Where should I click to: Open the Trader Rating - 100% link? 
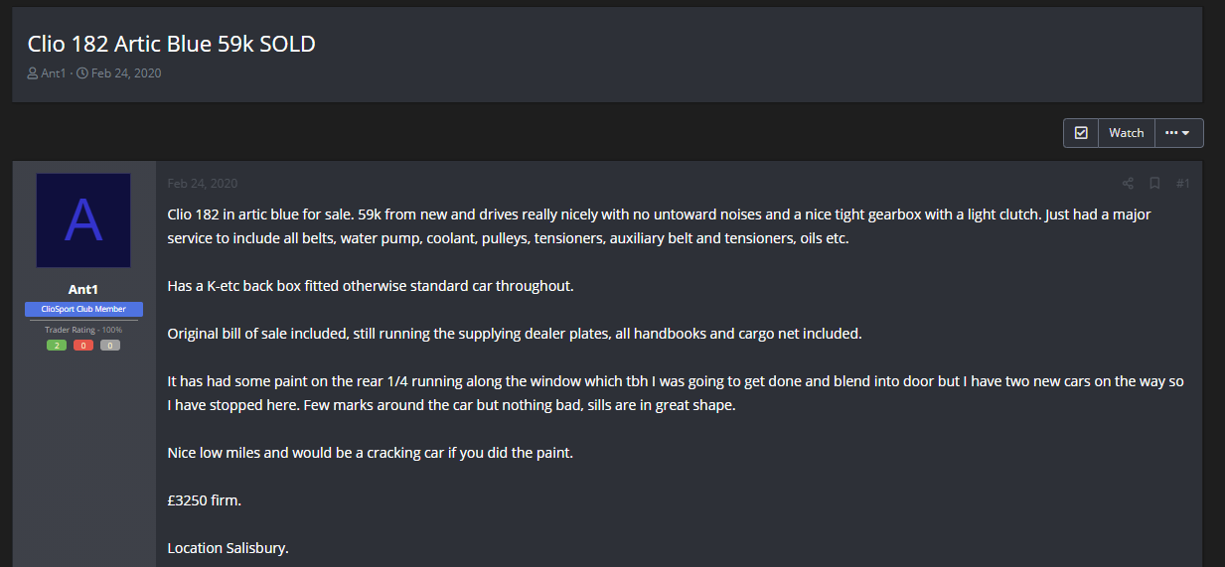pyautogui.click(x=83, y=329)
